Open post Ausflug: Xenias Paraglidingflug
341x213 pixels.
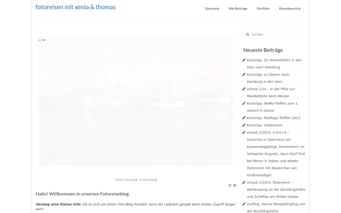(x=276, y=207)
